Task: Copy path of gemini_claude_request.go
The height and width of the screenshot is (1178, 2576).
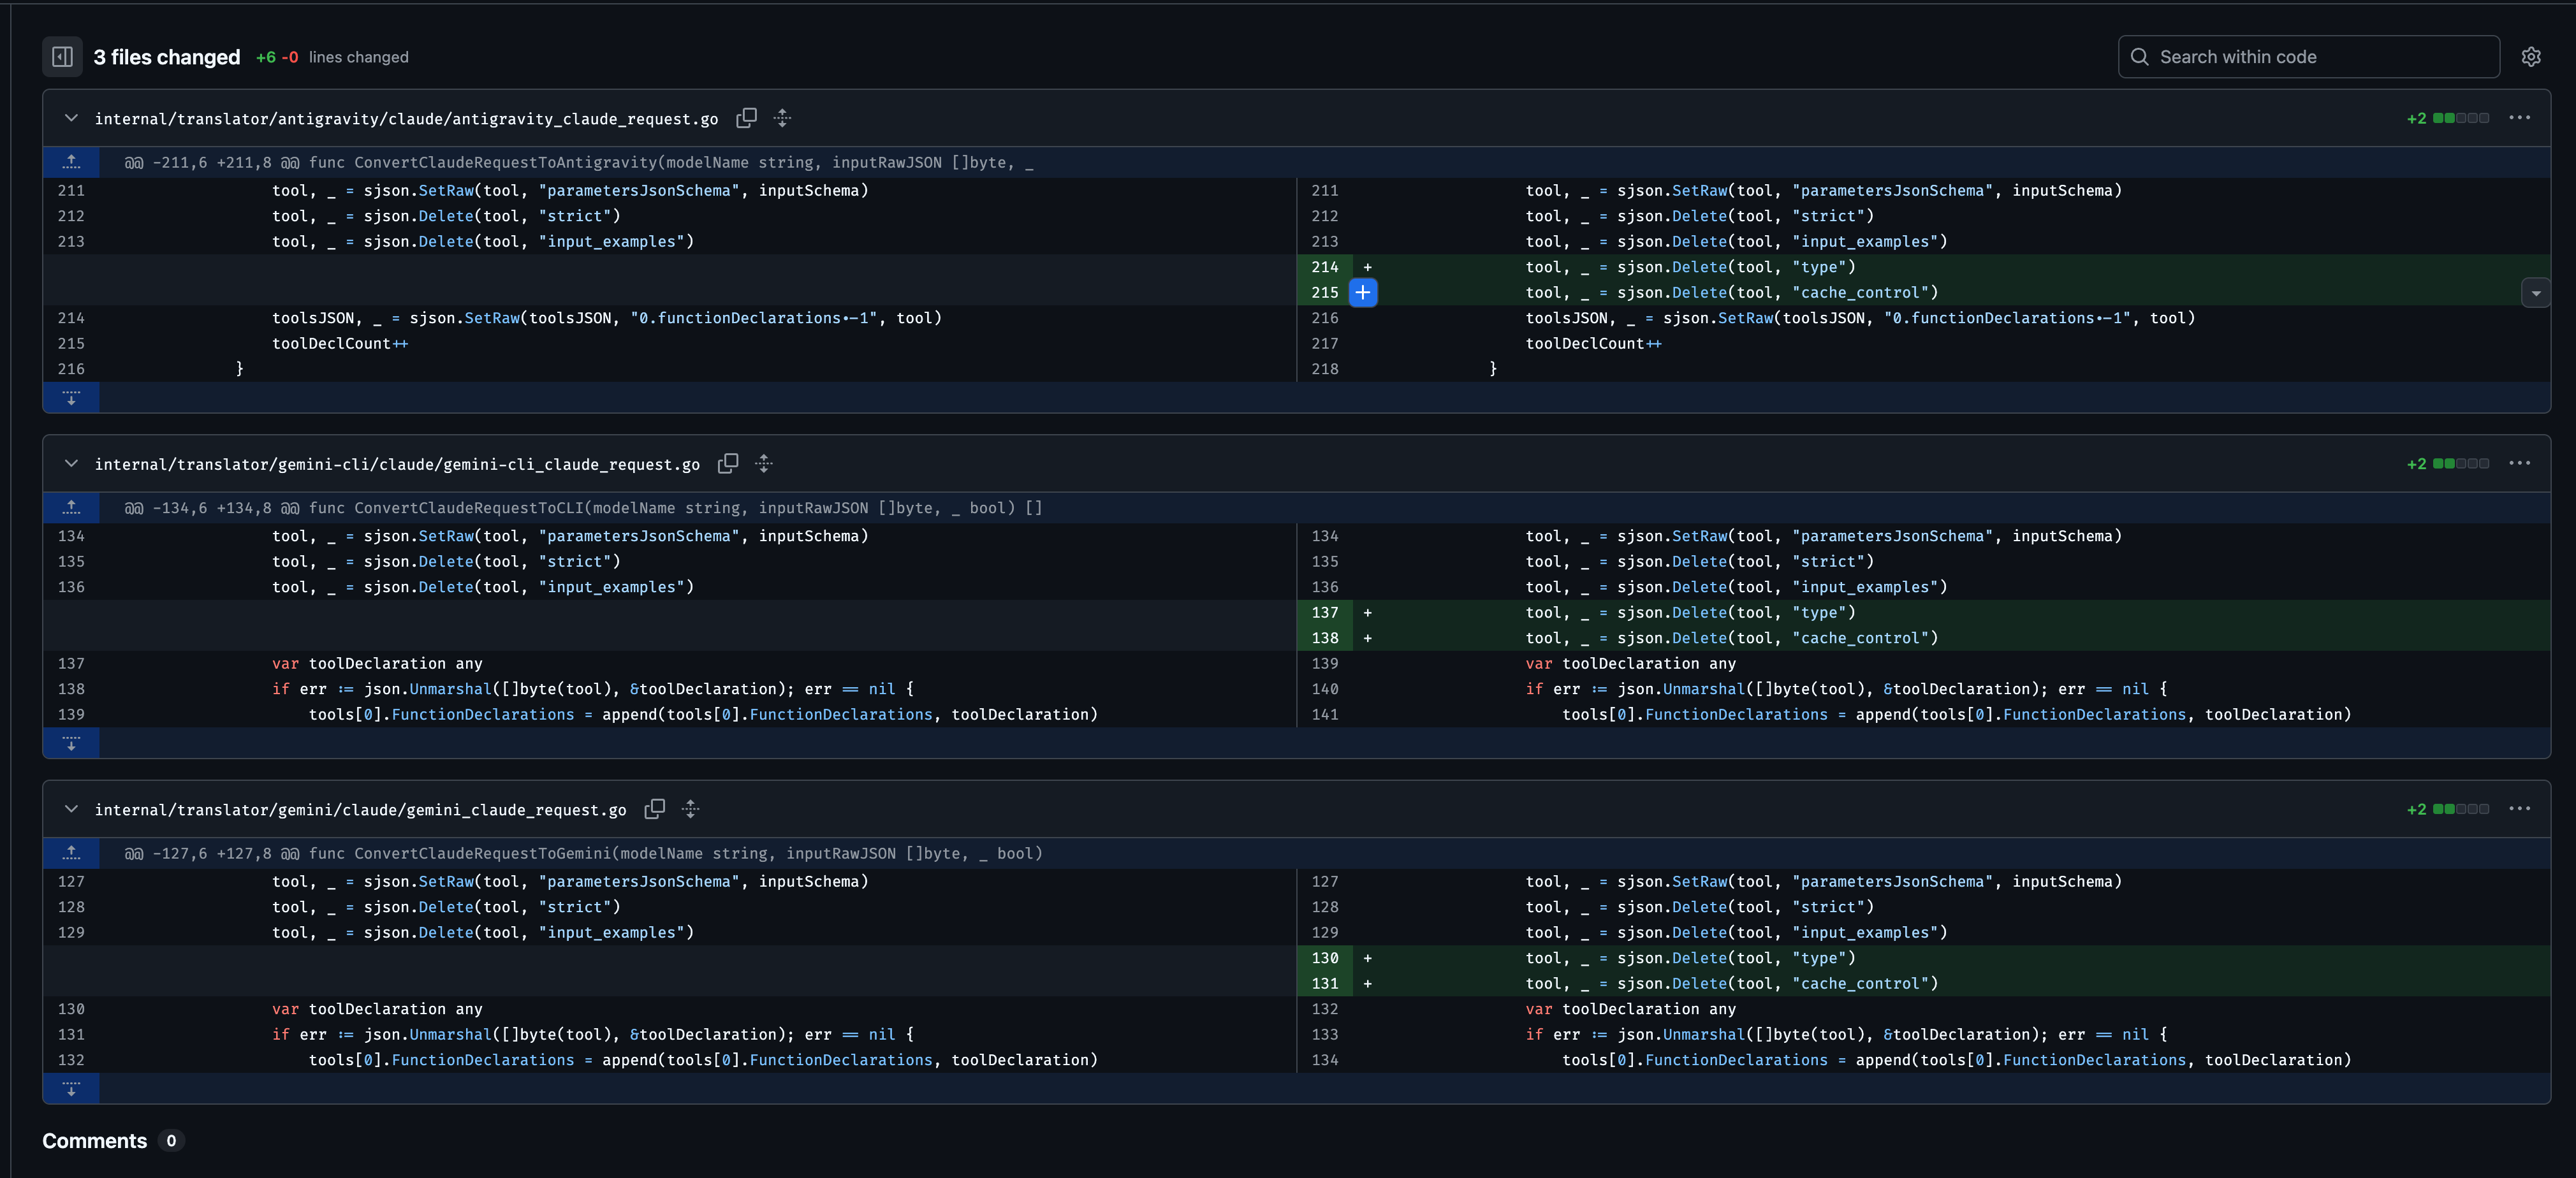Action: point(655,809)
